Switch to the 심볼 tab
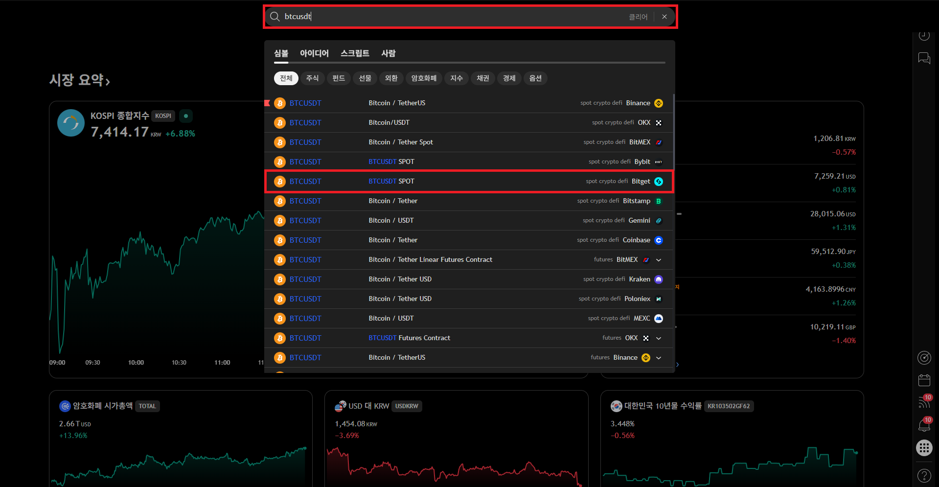Image resolution: width=939 pixels, height=487 pixels. [281, 53]
